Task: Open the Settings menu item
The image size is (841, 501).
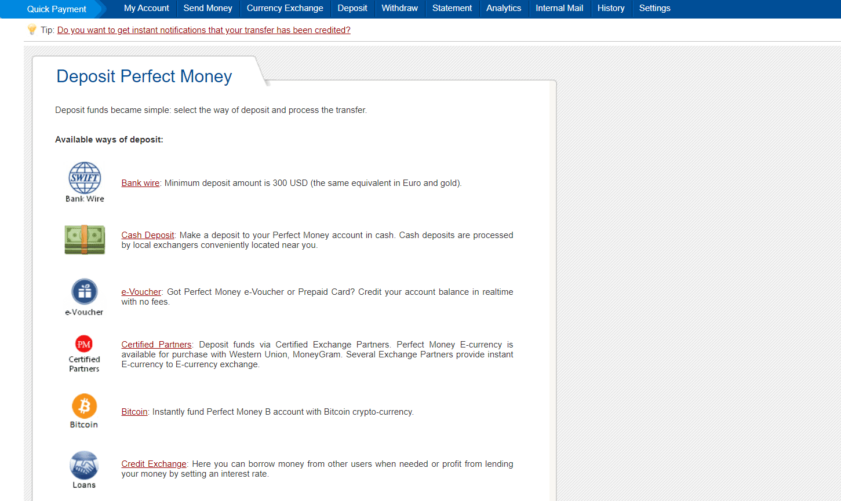Action: pos(654,8)
